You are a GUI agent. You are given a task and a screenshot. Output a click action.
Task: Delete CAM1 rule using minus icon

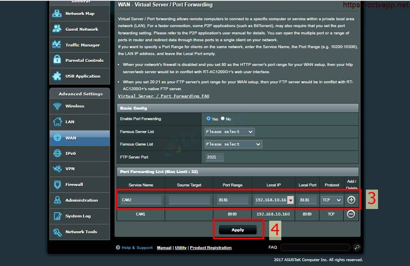coord(351,214)
